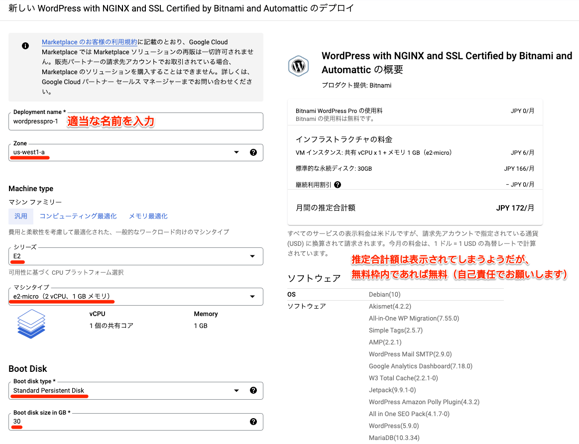Image resolution: width=579 pixels, height=444 pixels.
Task: Click the 月間の推定合計額 label
Action: tap(325, 208)
